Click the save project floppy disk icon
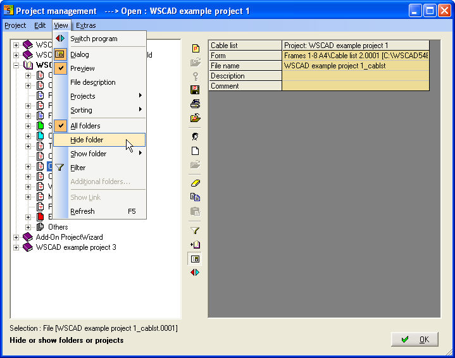Screen dimensions: 455x358 click(196, 90)
